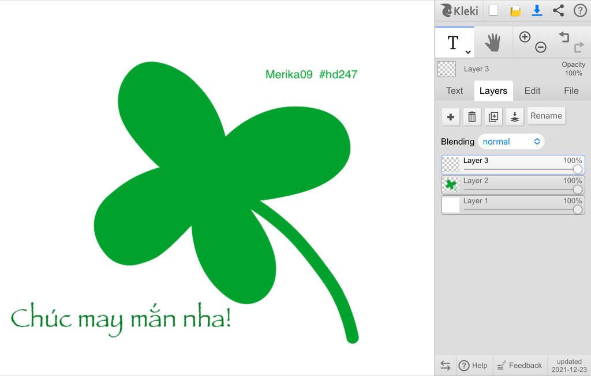Download the image with the blue arrow icon

[537, 10]
